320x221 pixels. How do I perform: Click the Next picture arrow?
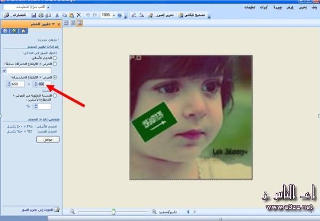[195, 212]
